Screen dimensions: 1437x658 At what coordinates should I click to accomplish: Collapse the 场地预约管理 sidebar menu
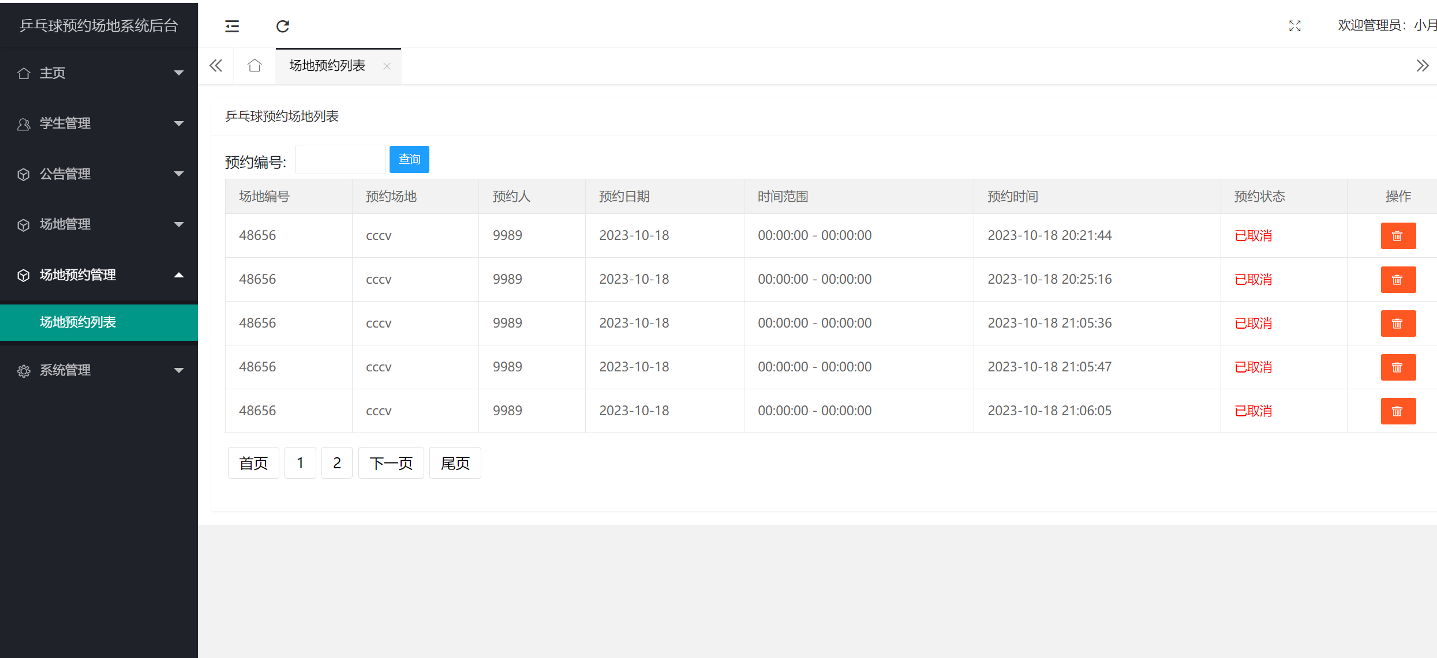coord(99,275)
